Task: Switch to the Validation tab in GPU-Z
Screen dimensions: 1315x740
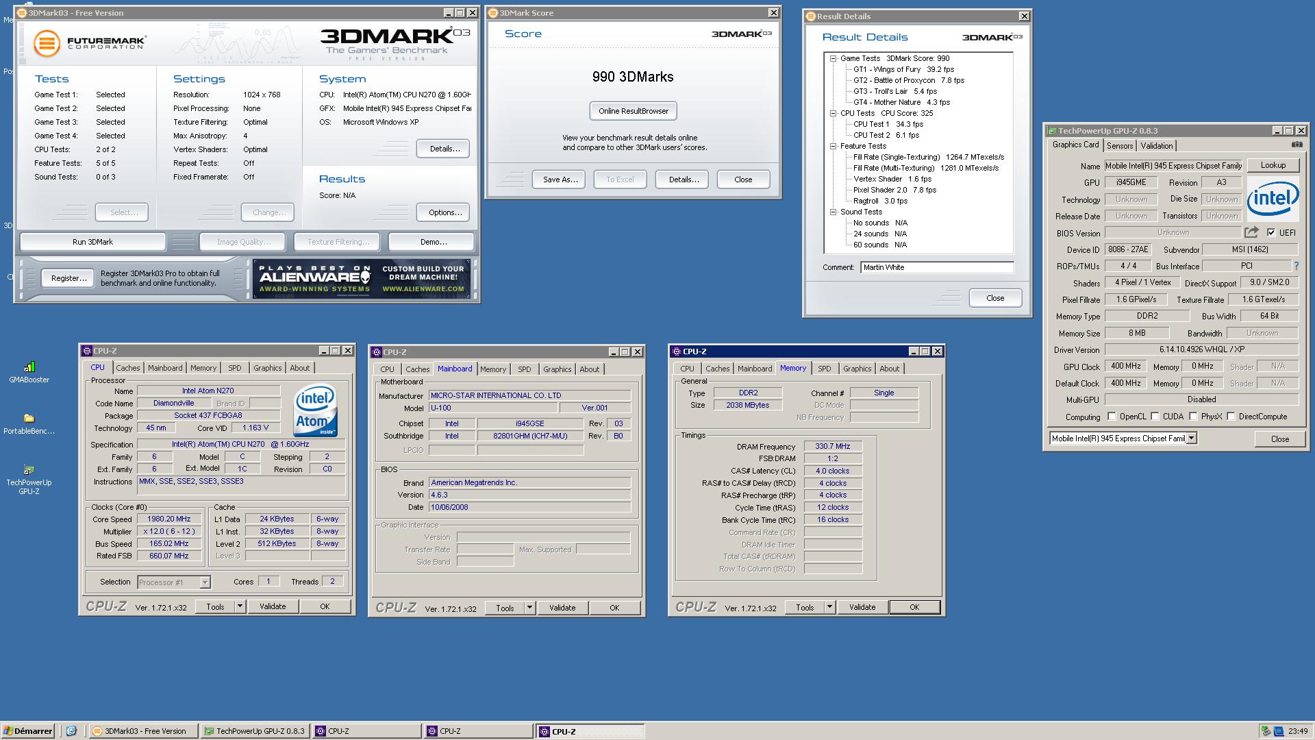Action: [1157, 146]
